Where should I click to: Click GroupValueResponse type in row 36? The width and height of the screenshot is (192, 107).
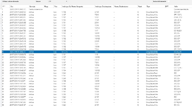(x=153, y=100)
